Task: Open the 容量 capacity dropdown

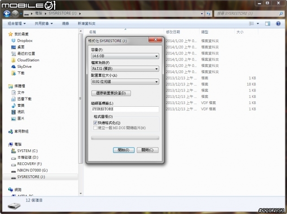Action: click(x=125, y=56)
